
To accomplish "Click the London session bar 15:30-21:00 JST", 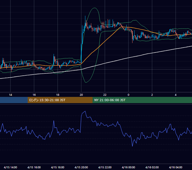I will [60, 100].
